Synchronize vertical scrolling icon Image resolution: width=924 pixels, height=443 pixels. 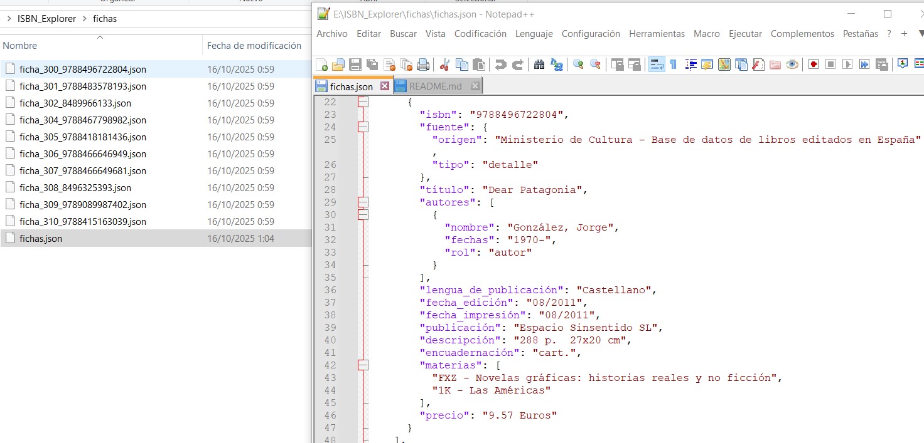pos(618,64)
